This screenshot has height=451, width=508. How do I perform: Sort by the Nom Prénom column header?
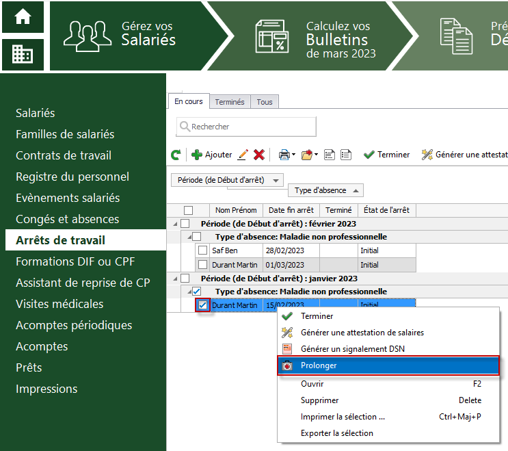[x=236, y=210]
